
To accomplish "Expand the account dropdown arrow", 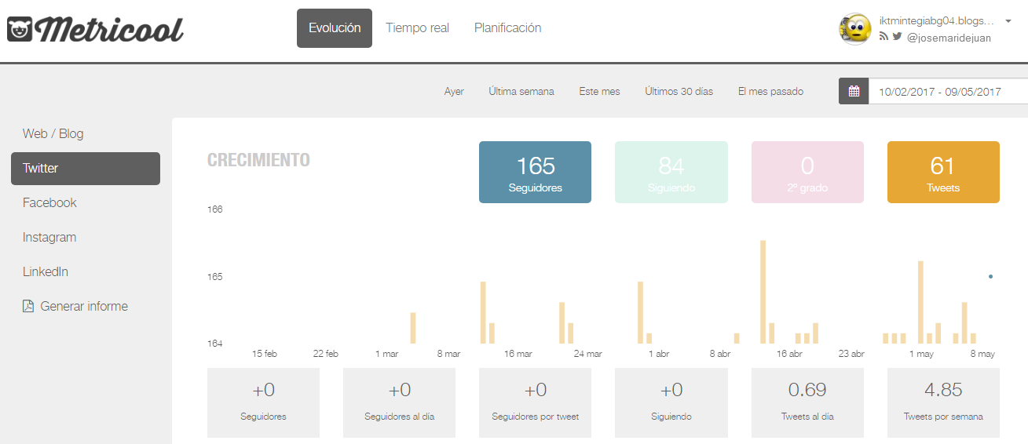I will pos(1008,21).
